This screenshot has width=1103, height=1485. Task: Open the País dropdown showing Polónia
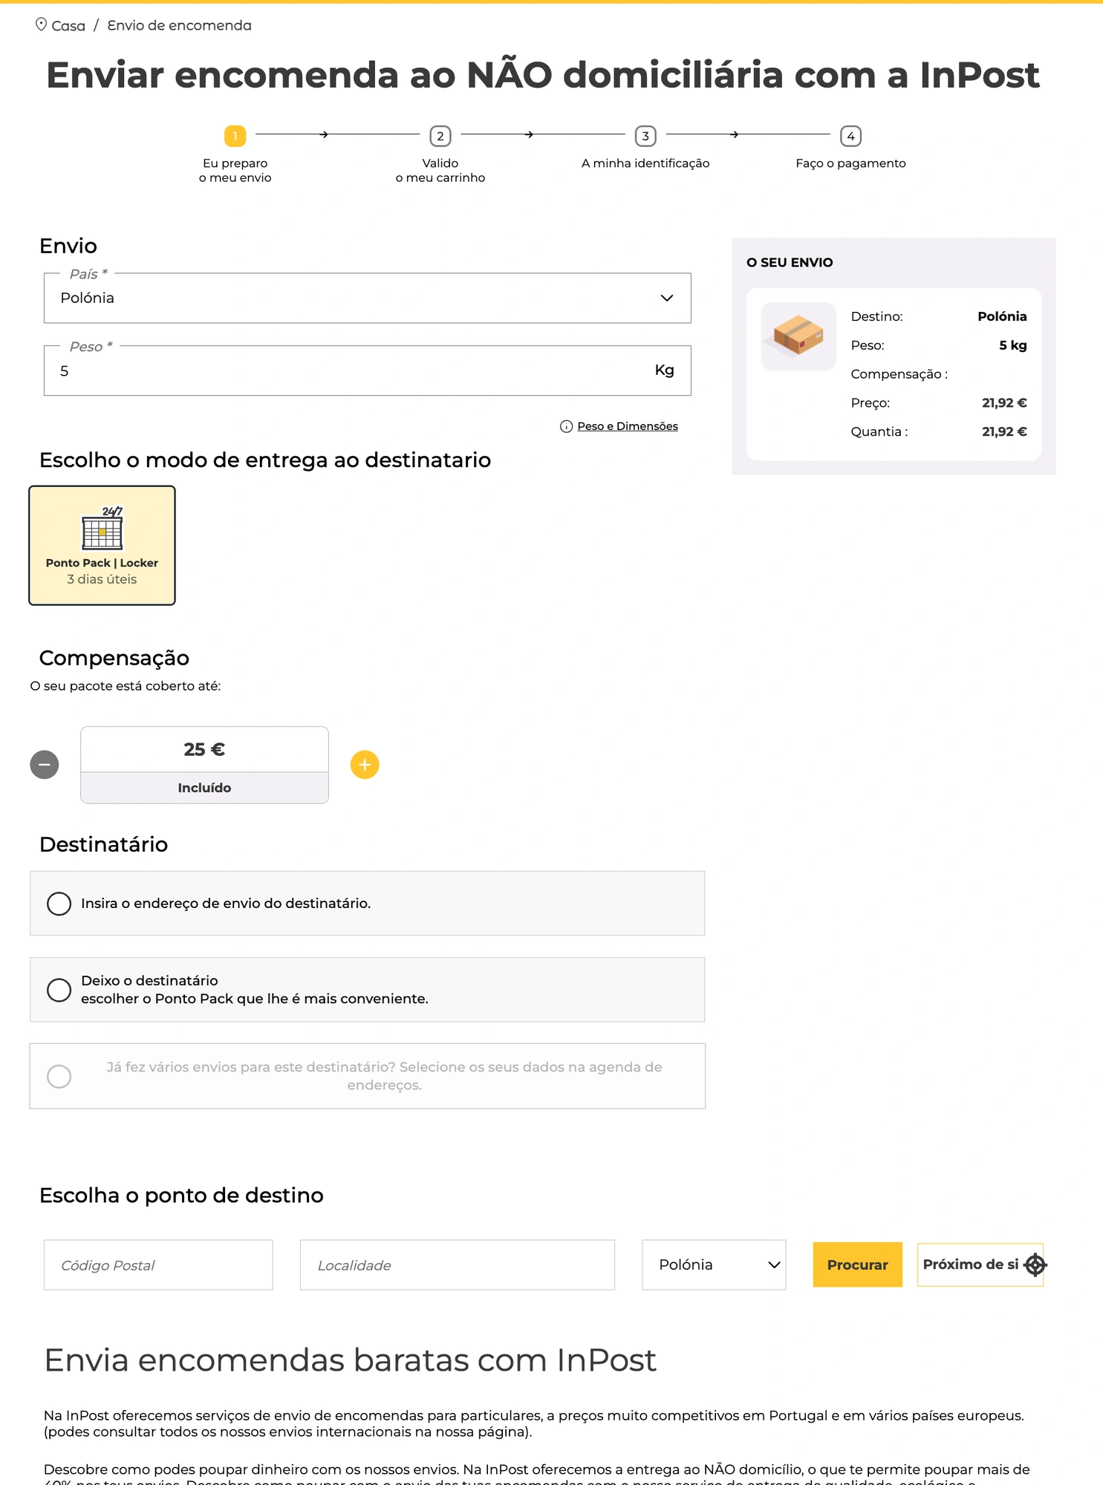pyautogui.click(x=368, y=298)
